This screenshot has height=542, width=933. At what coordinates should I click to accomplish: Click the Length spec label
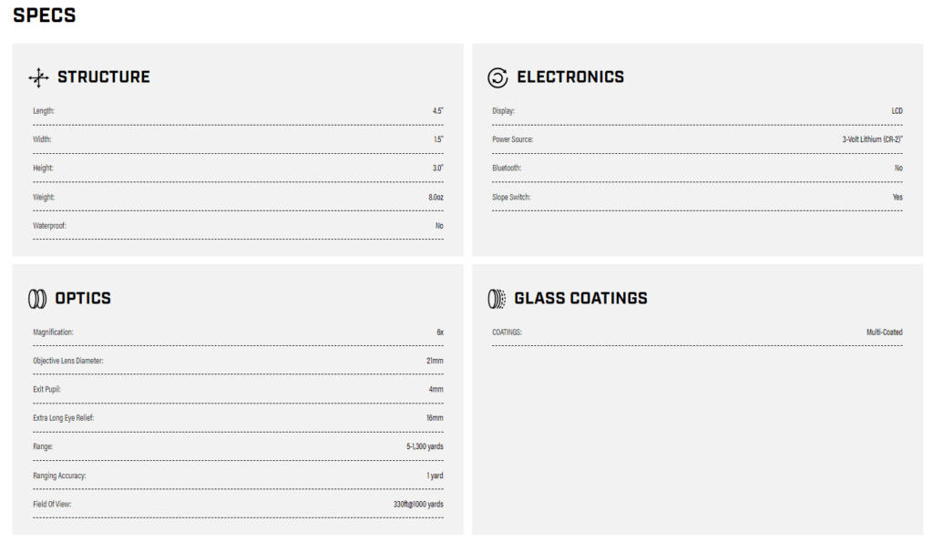(44, 111)
